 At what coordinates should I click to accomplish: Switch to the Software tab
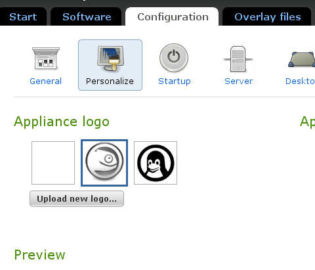coord(86,16)
